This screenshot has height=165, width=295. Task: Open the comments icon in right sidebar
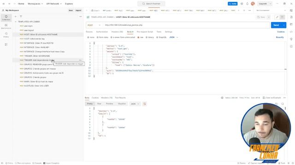click(291, 24)
